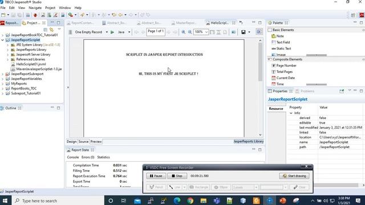365x205 pixels.
Task: Click the Windows Start button
Action: [x=5, y=200]
